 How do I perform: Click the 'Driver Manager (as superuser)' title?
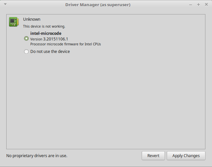tap(98, 5)
